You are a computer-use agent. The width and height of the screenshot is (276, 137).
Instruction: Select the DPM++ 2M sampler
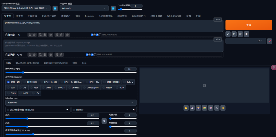point(13,82)
